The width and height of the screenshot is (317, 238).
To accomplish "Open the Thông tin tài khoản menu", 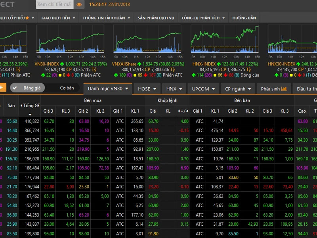I will coord(106,18).
